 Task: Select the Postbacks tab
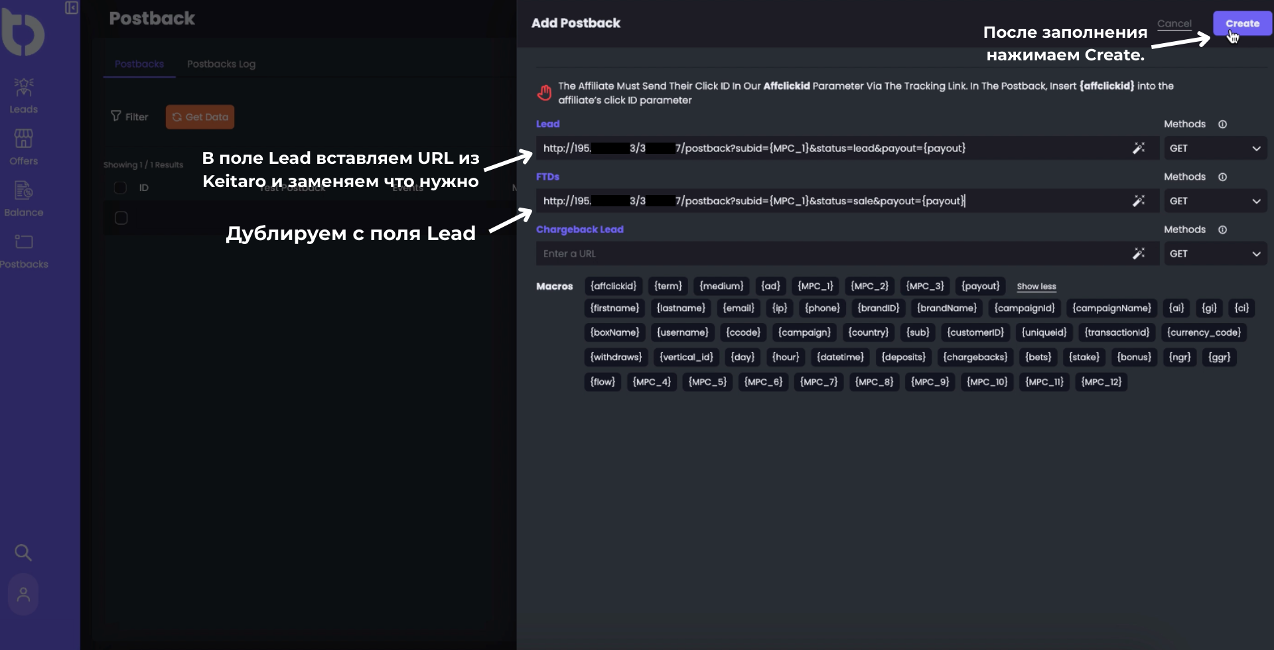[x=139, y=64]
